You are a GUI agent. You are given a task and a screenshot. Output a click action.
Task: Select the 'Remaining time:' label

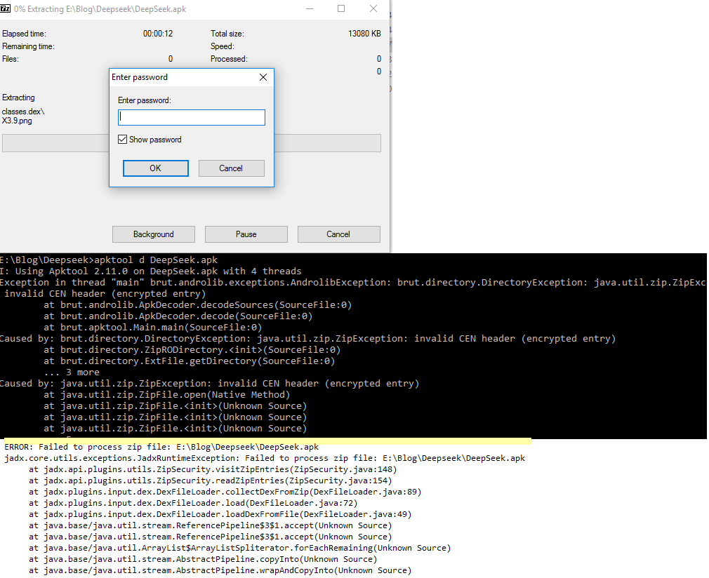(28, 46)
